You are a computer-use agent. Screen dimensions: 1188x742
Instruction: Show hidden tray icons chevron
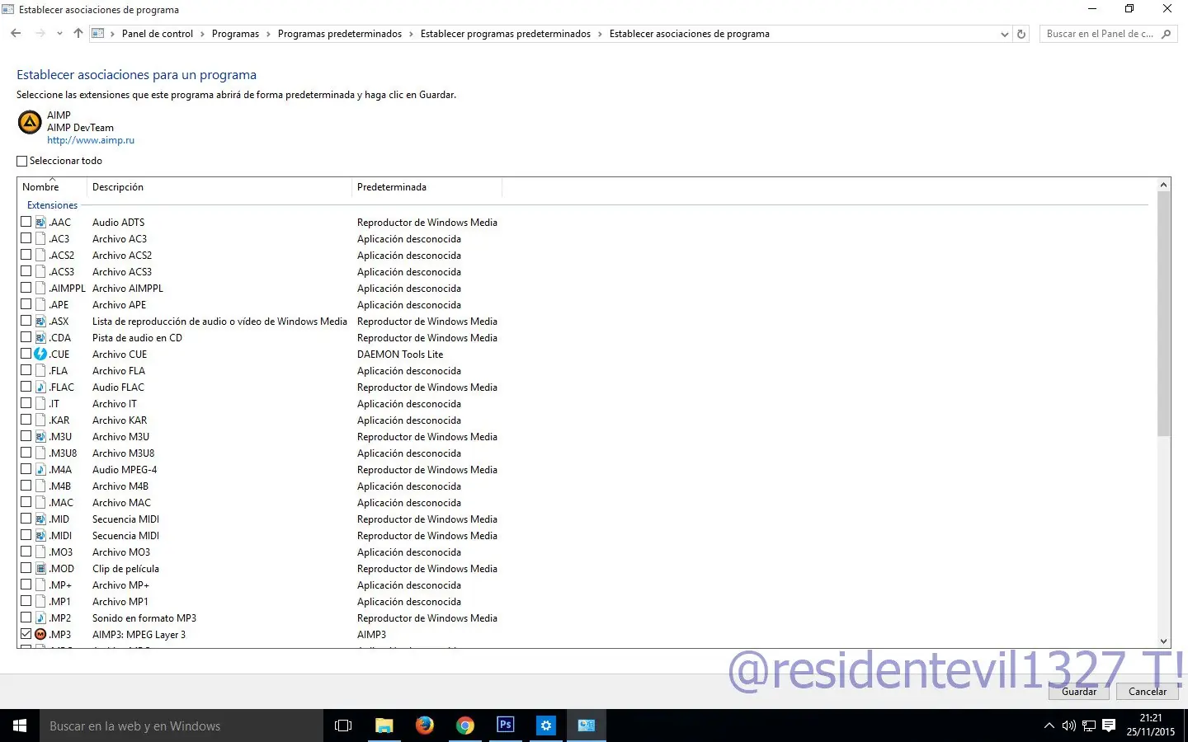tap(1049, 726)
